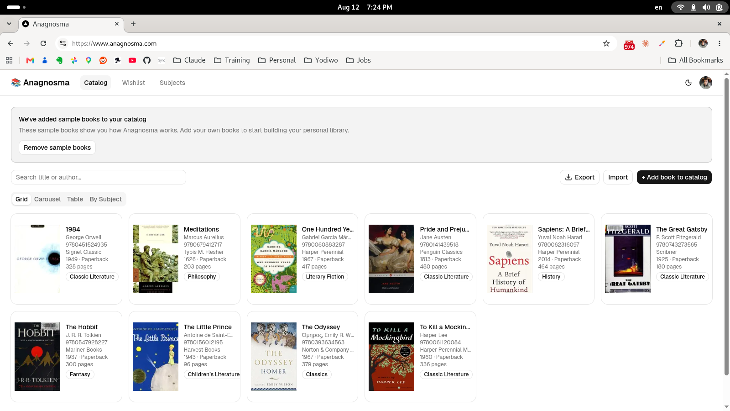Toggle dark mode with the moon icon
The image size is (730, 411).
[x=688, y=83]
